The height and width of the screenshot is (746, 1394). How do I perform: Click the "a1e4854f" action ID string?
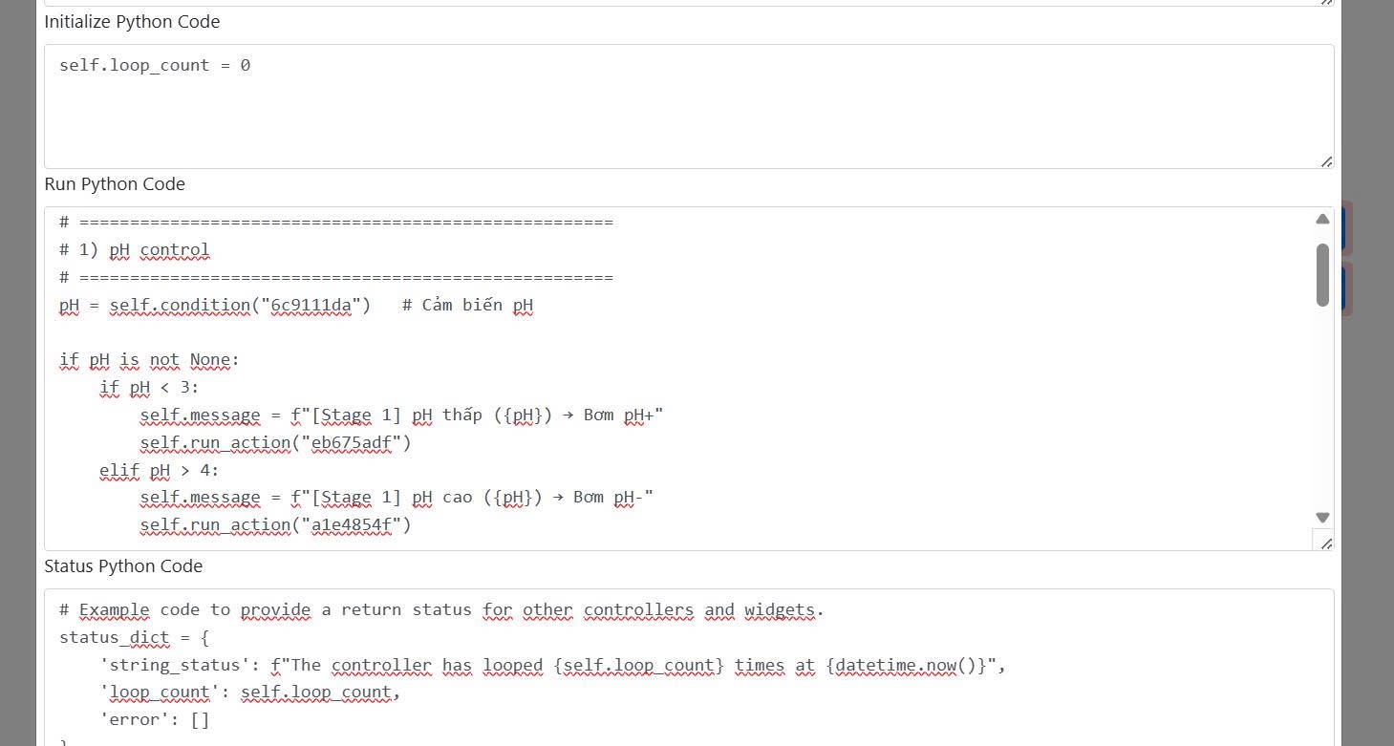[x=354, y=525]
